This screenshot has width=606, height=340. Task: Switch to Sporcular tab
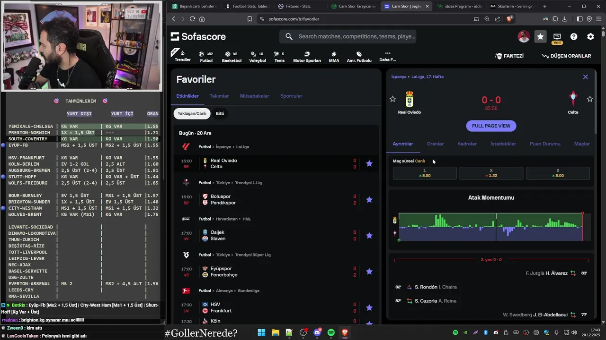(x=291, y=96)
